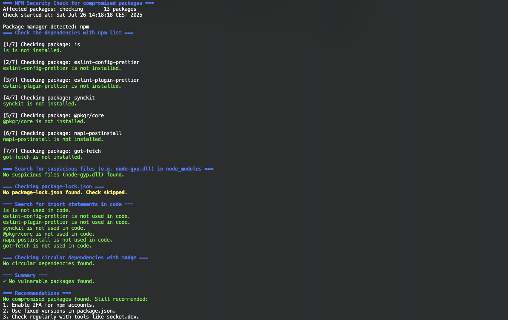The width and height of the screenshot is (508, 320).
Task: Click '1. Enable 2FA for npm accounts.' recommendation
Action: click(x=49, y=305)
